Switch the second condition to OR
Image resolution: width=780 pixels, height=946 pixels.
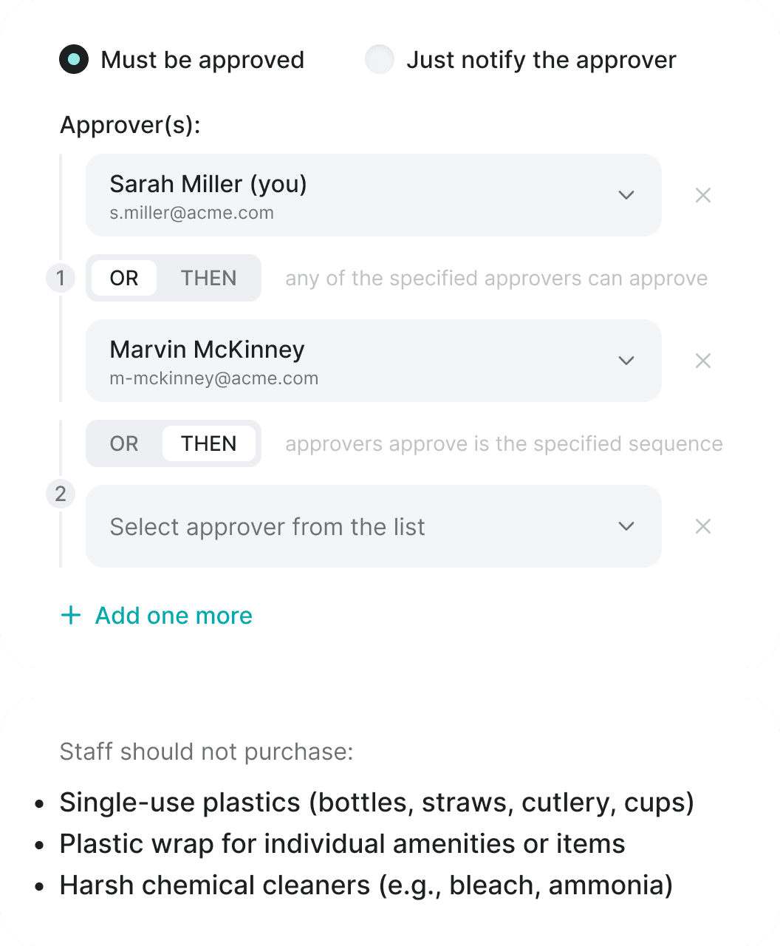(x=124, y=444)
